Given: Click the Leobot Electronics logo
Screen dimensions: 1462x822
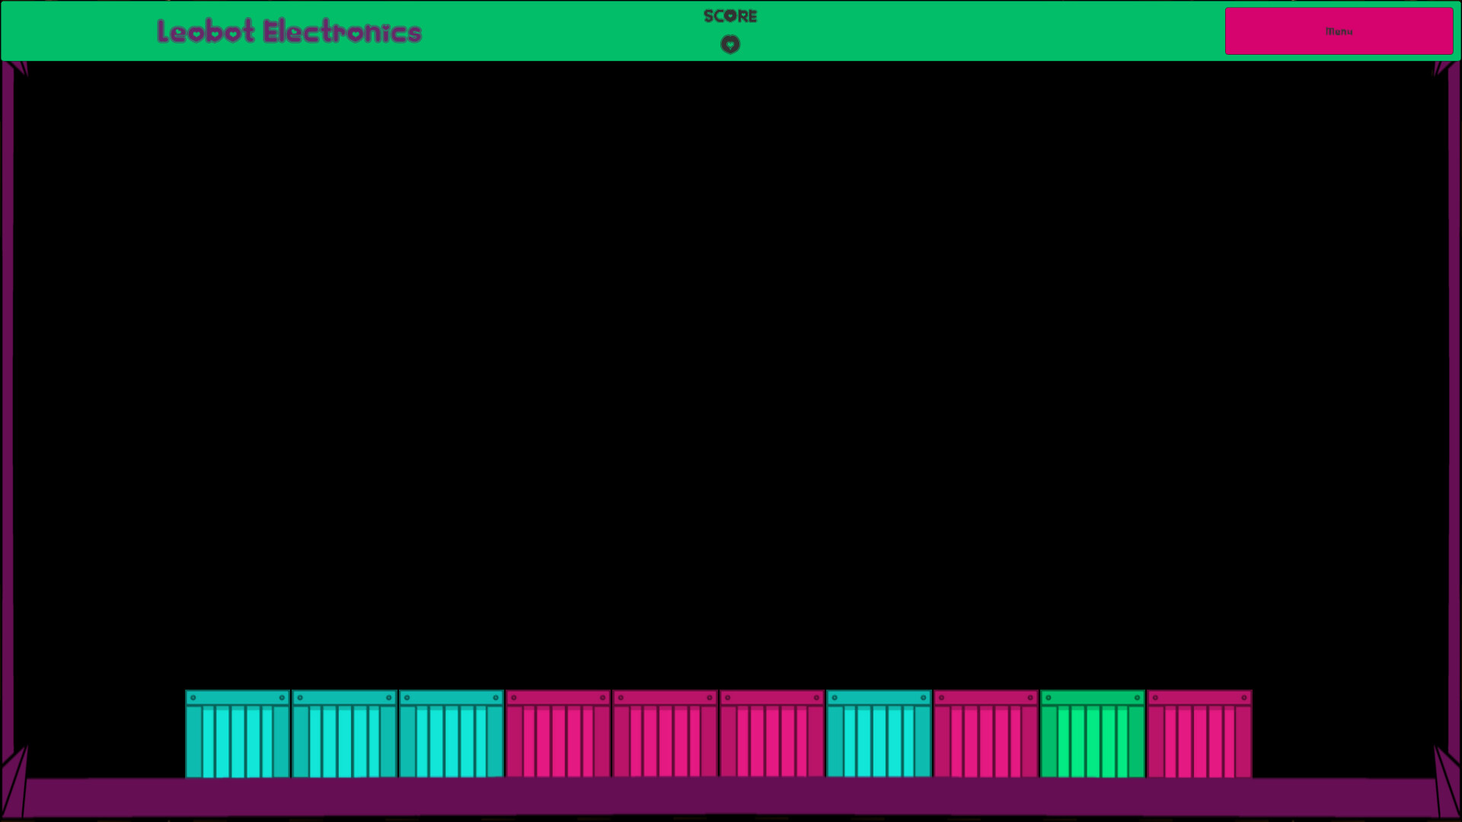Looking at the screenshot, I should (x=289, y=32).
